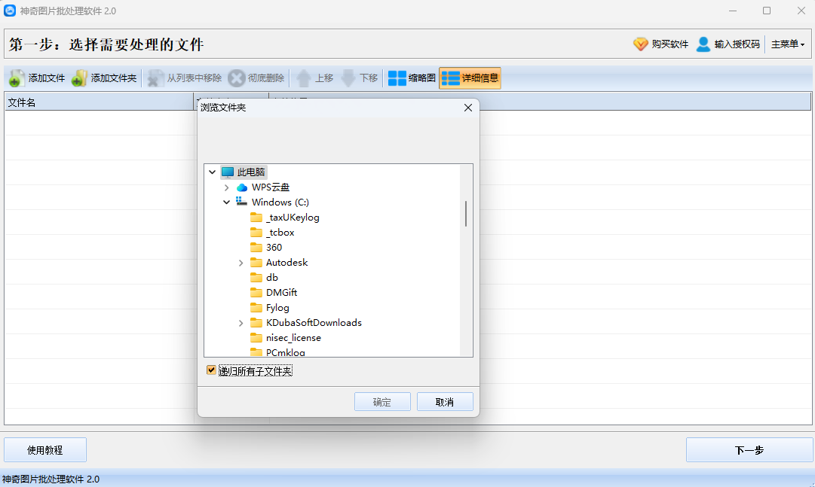Open Enter License Code (输入授权码)
This screenshot has width=815, height=487.
(x=703, y=44)
